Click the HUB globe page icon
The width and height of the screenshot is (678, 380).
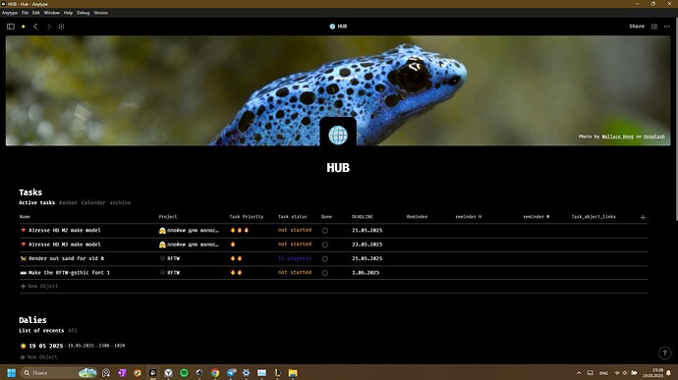[x=338, y=135]
